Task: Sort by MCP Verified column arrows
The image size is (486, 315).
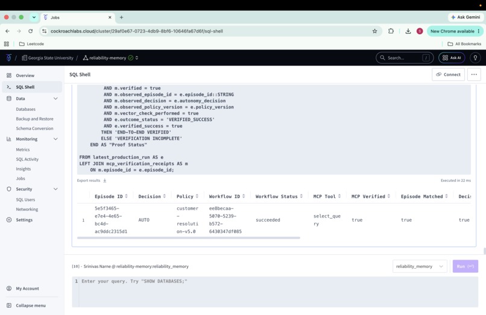Action: point(389,196)
